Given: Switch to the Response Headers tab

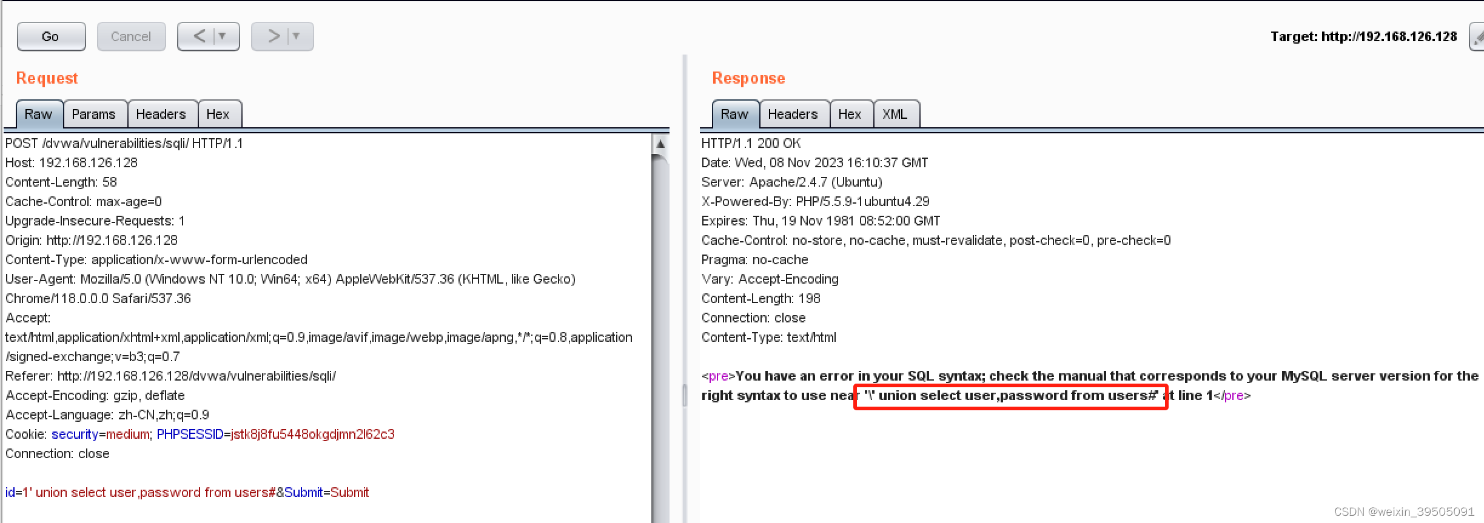Looking at the screenshot, I should coord(793,114).
